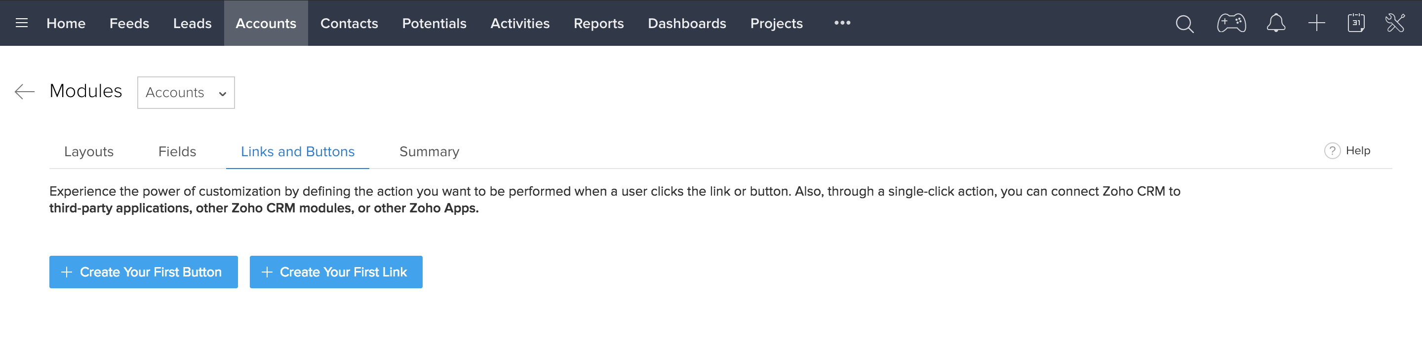
Task: Click the plus quick-create icon
Action: [x=1316, y=23]
